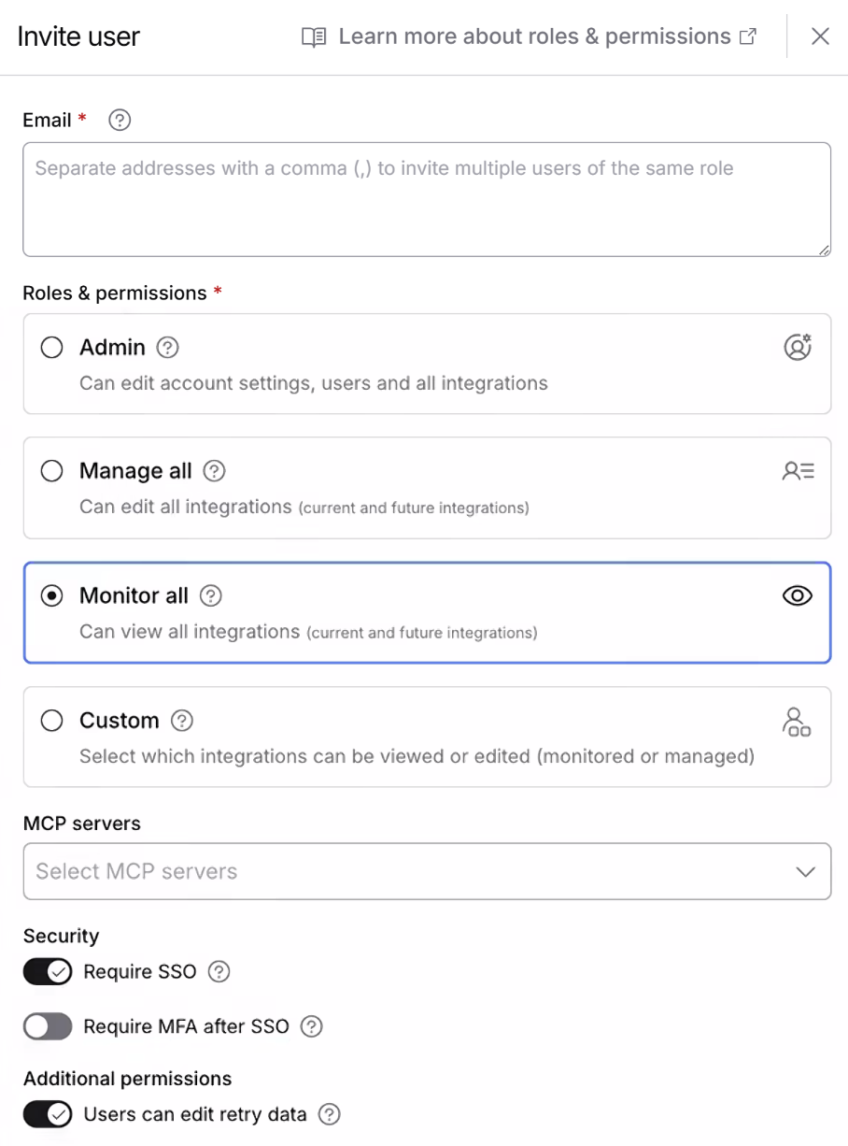Screen dimensions: 848x1146
Task: Open the Select MCP servers dropdown
Action: click(x=427, y=871)
